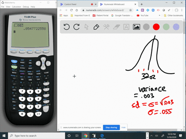Open the YouTube bookmark
This screenshot has height=139, width=186.
(x=143, y=15)
